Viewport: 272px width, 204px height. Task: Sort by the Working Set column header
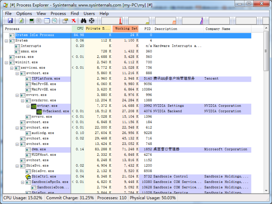pos(126,29)
